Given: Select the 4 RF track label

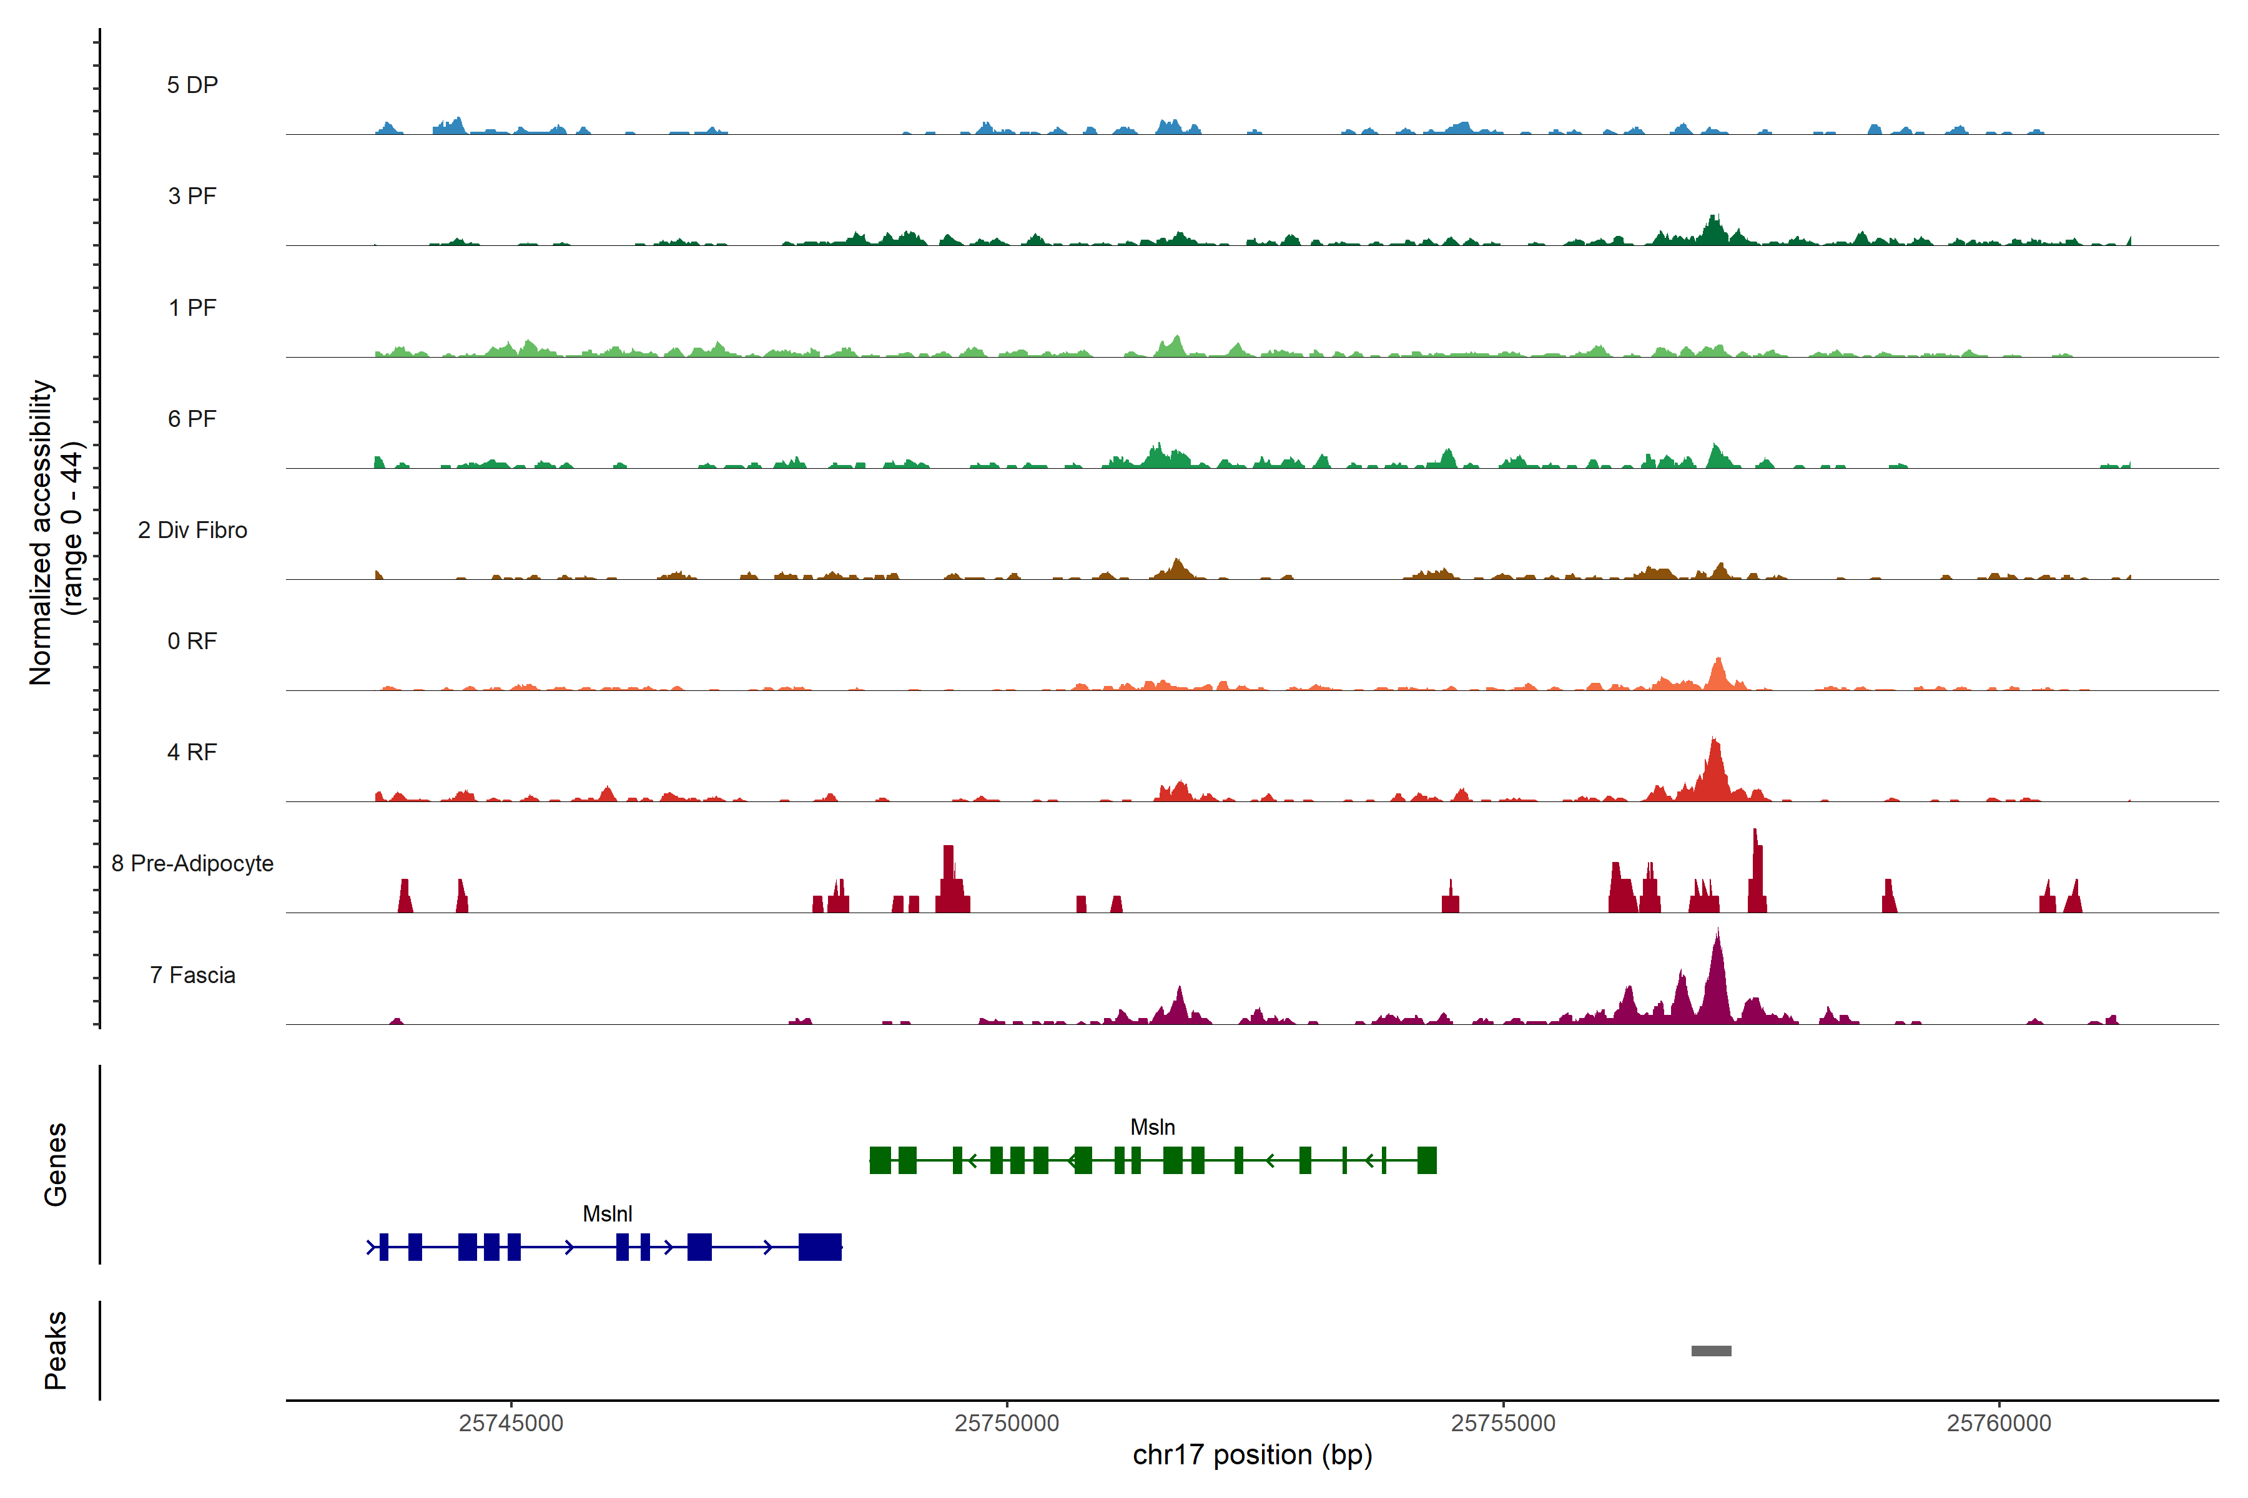Looking at the screenshot, I should (x=192, y=753).
